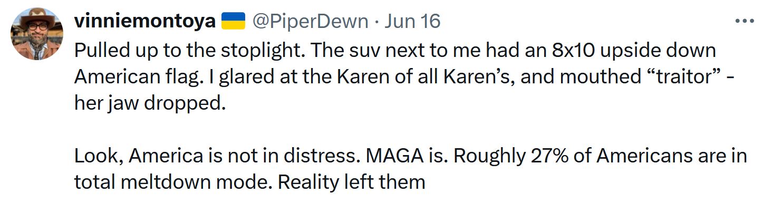The width and height of the screenshot is (763, 212).
Task: Click vinniemontoya's profile avatar photo
Action: tap(37, 34)
